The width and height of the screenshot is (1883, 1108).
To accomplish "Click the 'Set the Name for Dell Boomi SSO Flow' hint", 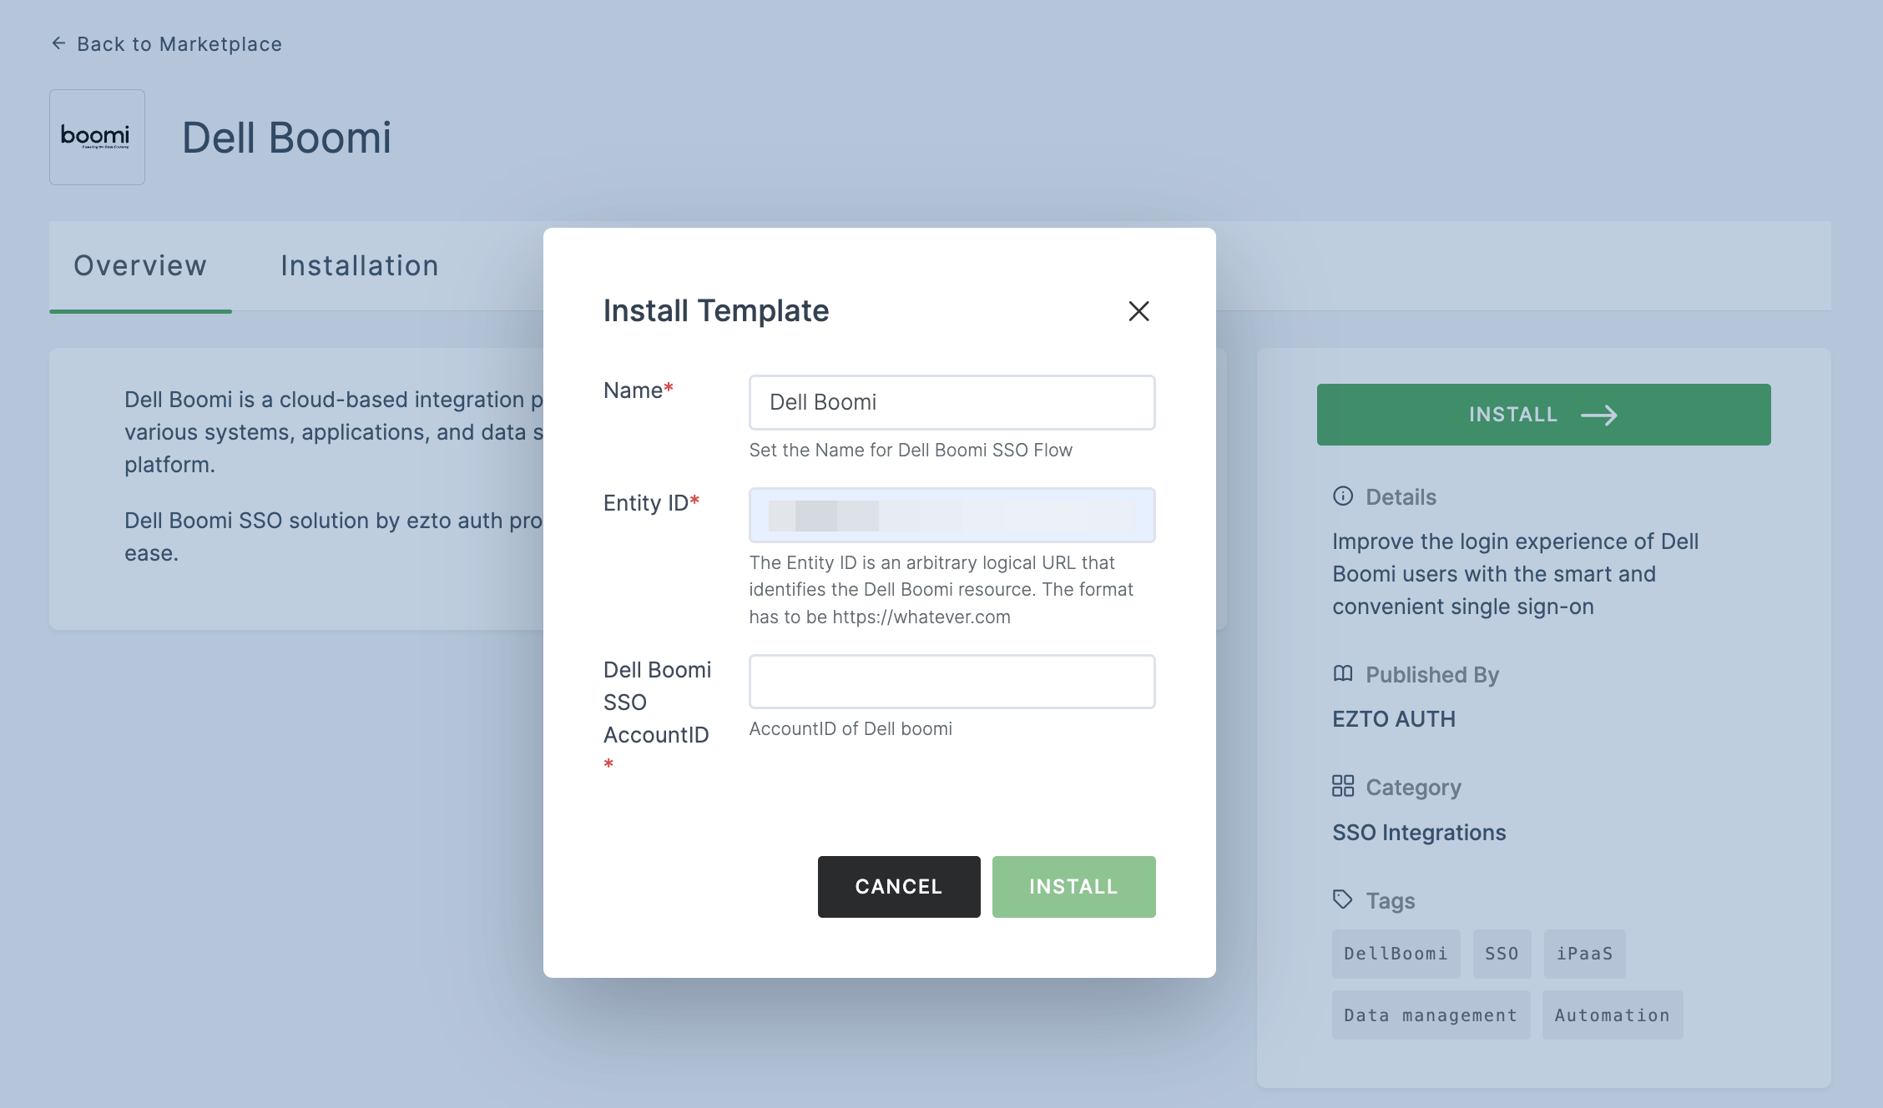I will (x=911, y=451).
